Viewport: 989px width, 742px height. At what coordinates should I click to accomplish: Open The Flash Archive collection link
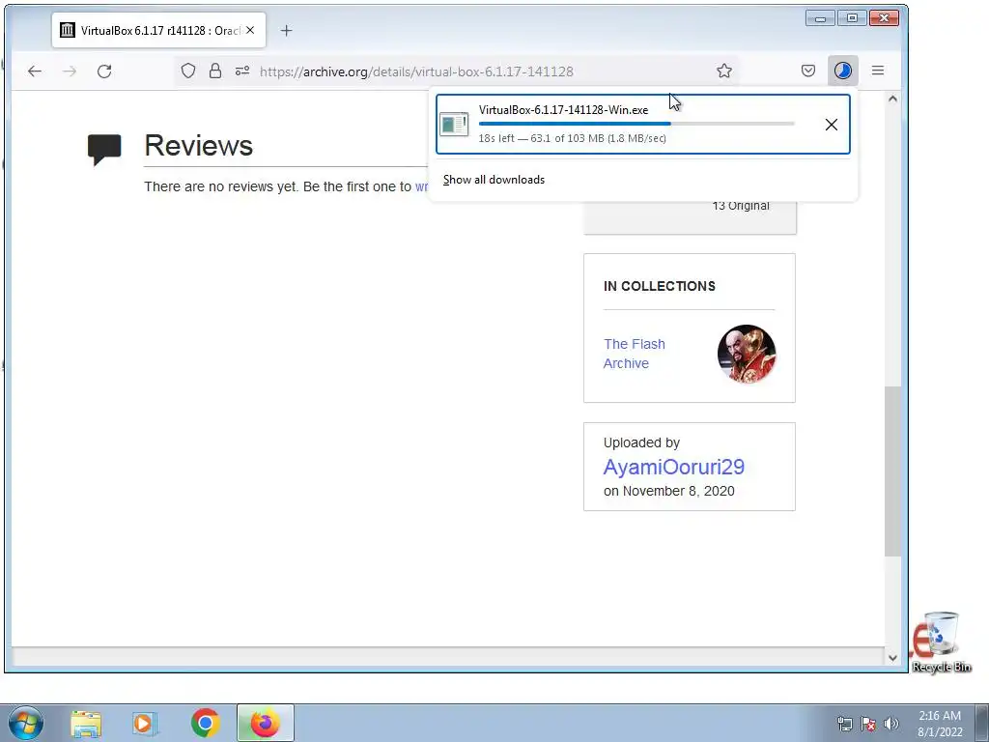pos(634,354)
